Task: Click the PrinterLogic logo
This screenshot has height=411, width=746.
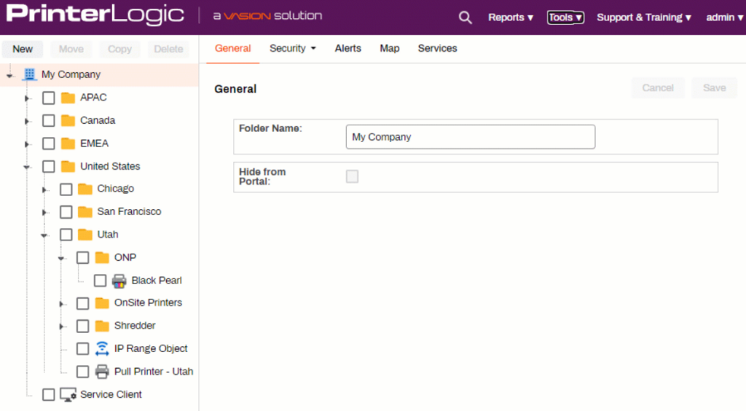Action: (95, 15)
